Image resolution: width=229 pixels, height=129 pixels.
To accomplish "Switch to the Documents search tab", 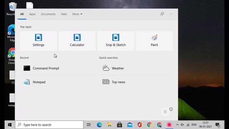I will tap(48, 14).
